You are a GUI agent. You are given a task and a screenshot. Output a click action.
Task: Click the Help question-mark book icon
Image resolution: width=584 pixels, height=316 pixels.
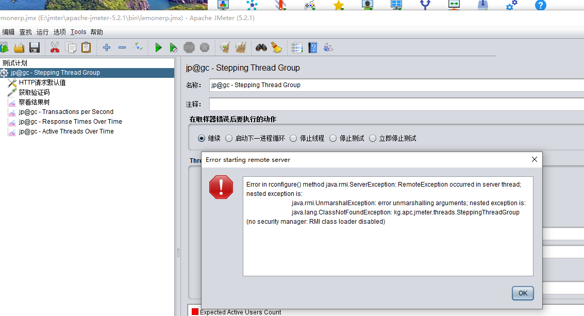pos(312,48)
